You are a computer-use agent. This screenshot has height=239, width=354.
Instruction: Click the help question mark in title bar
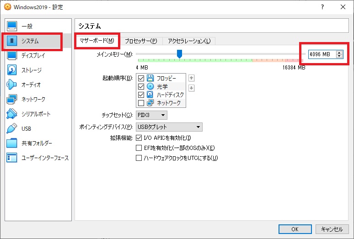click(x=322, y=7)
